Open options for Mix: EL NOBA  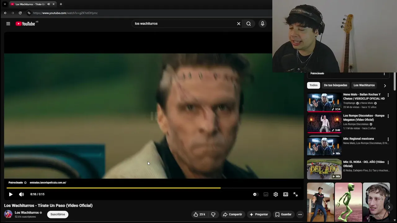388,163
